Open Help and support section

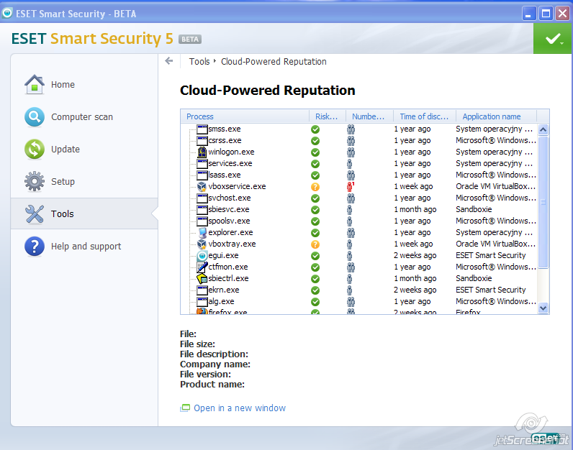pos(84,247)
